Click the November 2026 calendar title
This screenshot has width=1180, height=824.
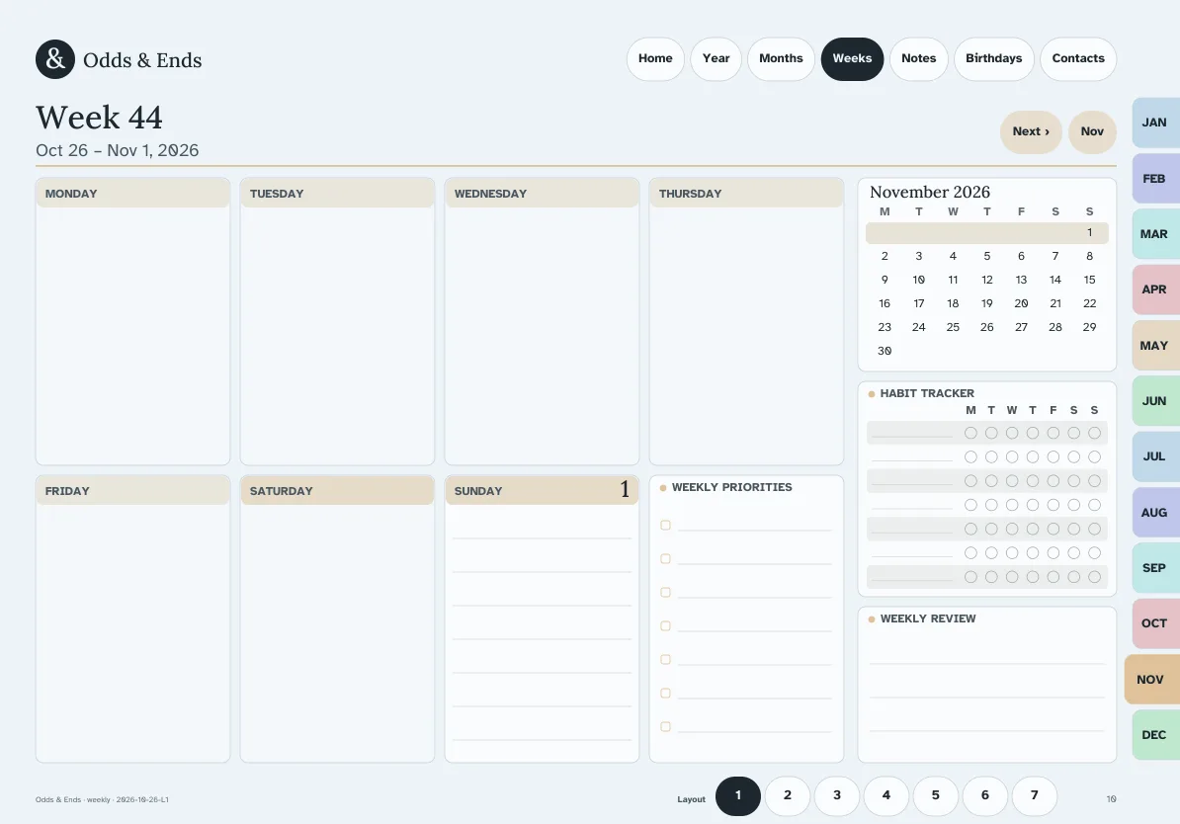point(929,192)
